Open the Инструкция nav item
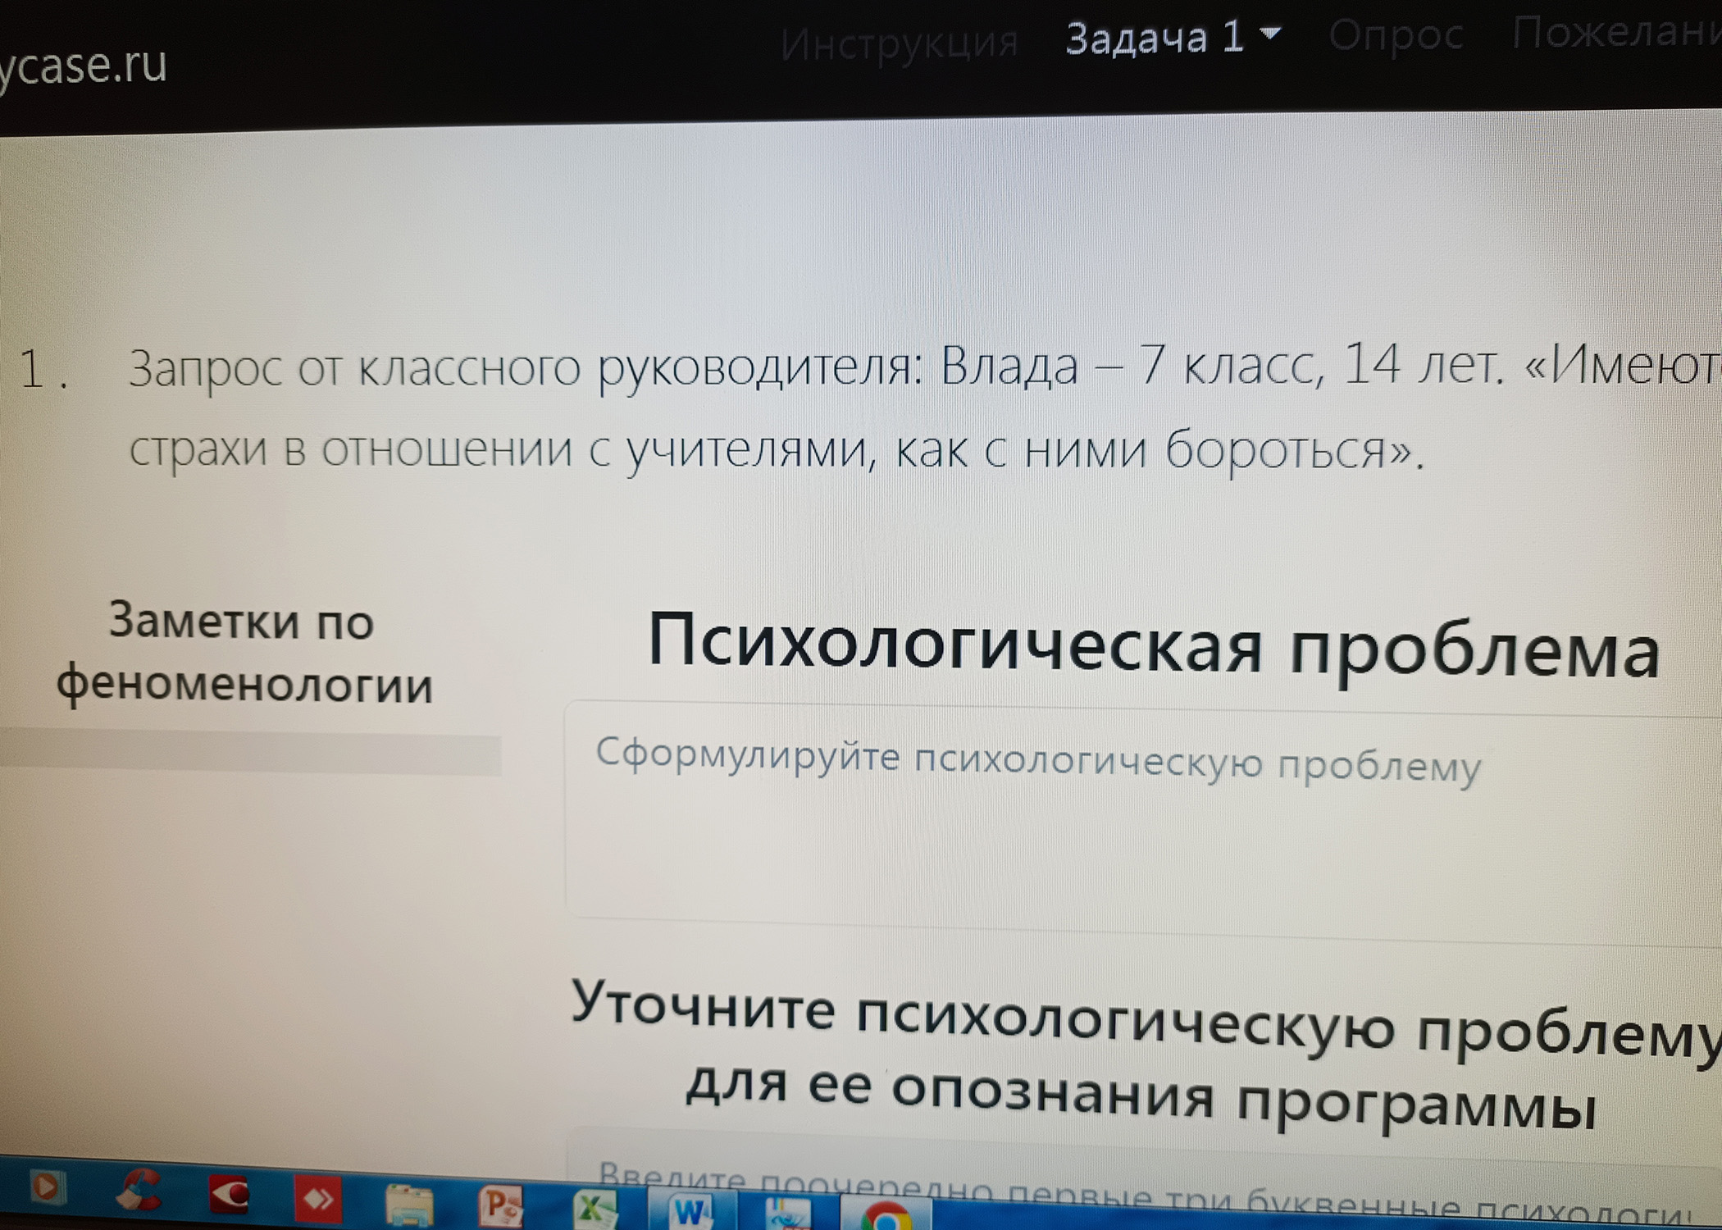Viewport: 1722px width, 1230px height. (x=899, y=43)
